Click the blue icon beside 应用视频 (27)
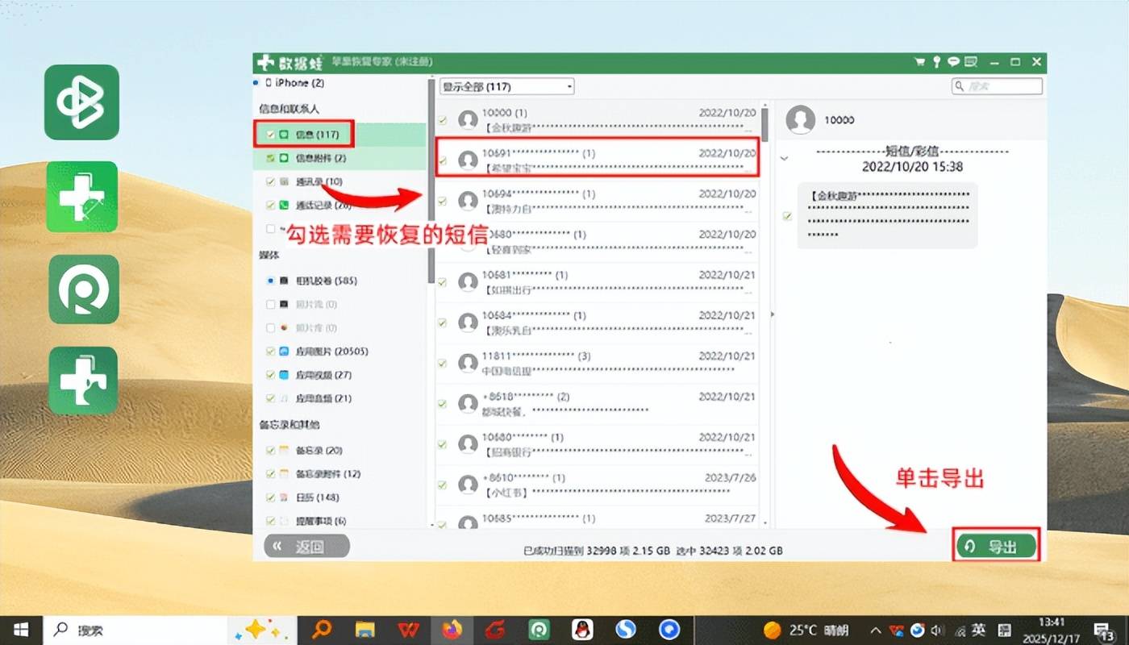The width and height of the screenshot is (1129, 645). (285, 375)
